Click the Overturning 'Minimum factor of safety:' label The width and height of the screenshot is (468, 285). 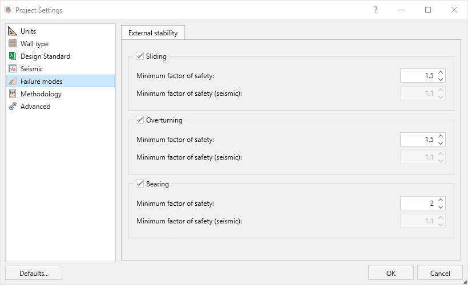point(175,140)
